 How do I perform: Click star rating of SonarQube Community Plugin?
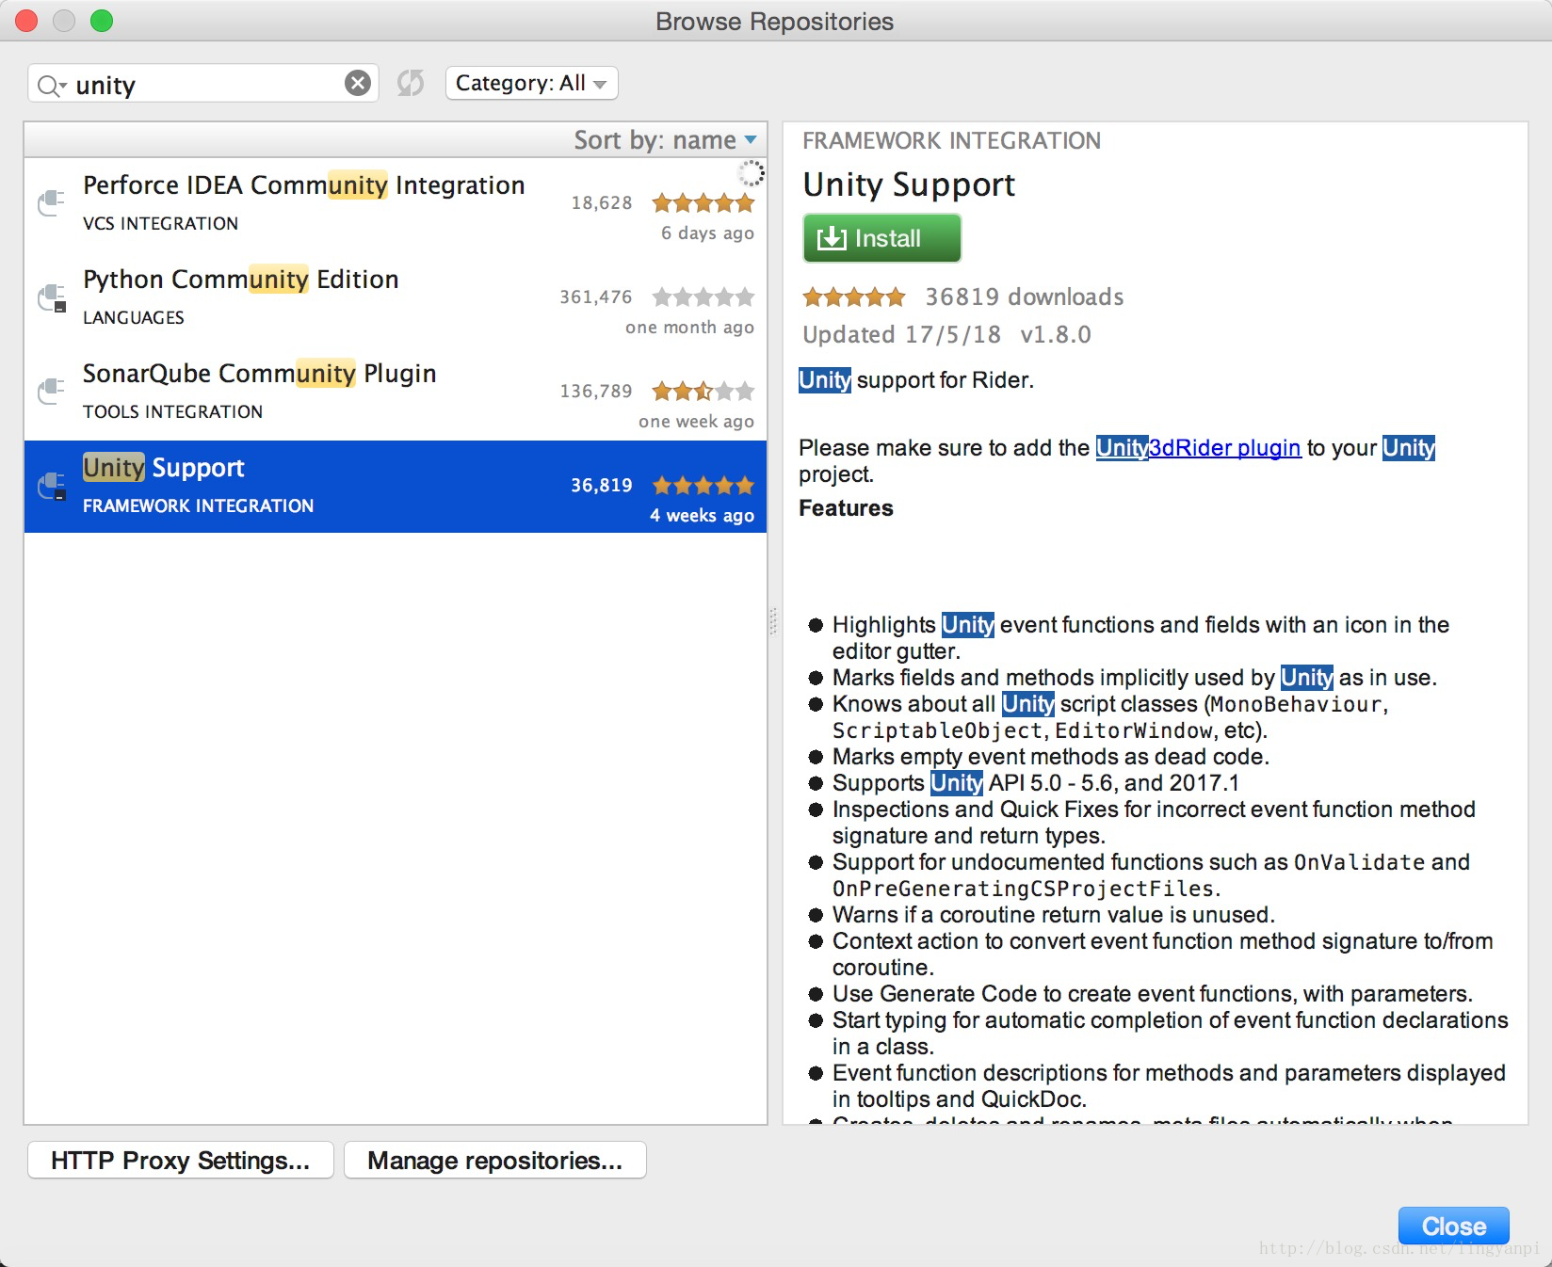[703, 391]
